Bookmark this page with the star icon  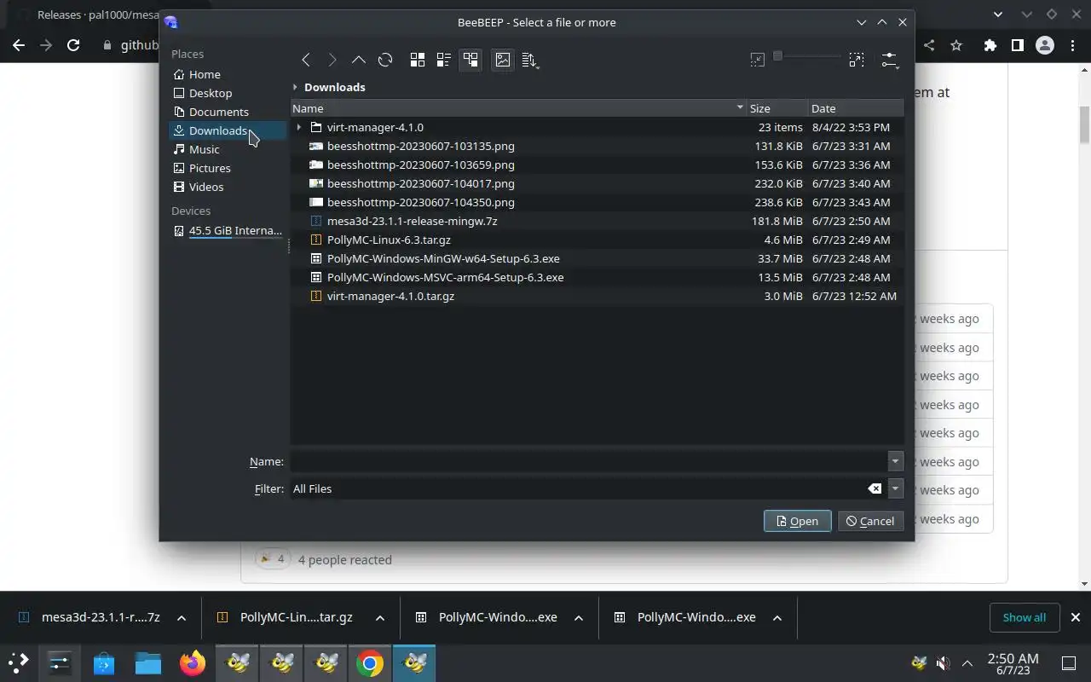click(956, 45)
